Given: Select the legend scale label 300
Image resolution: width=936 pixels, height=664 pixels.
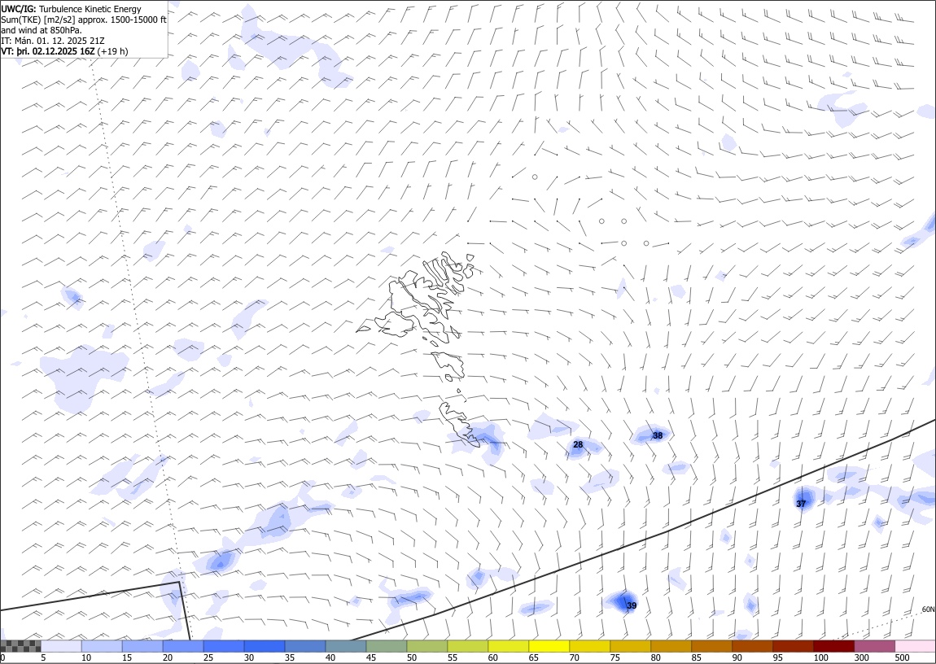Looking at the screenshot, I should (861, 657).
